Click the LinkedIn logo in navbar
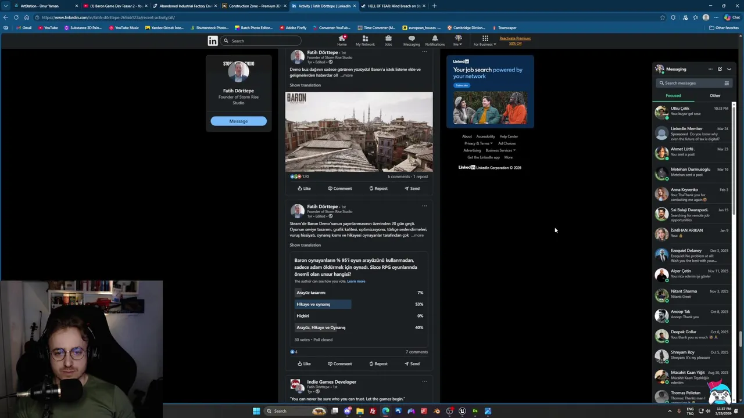 tap(213, 41)
